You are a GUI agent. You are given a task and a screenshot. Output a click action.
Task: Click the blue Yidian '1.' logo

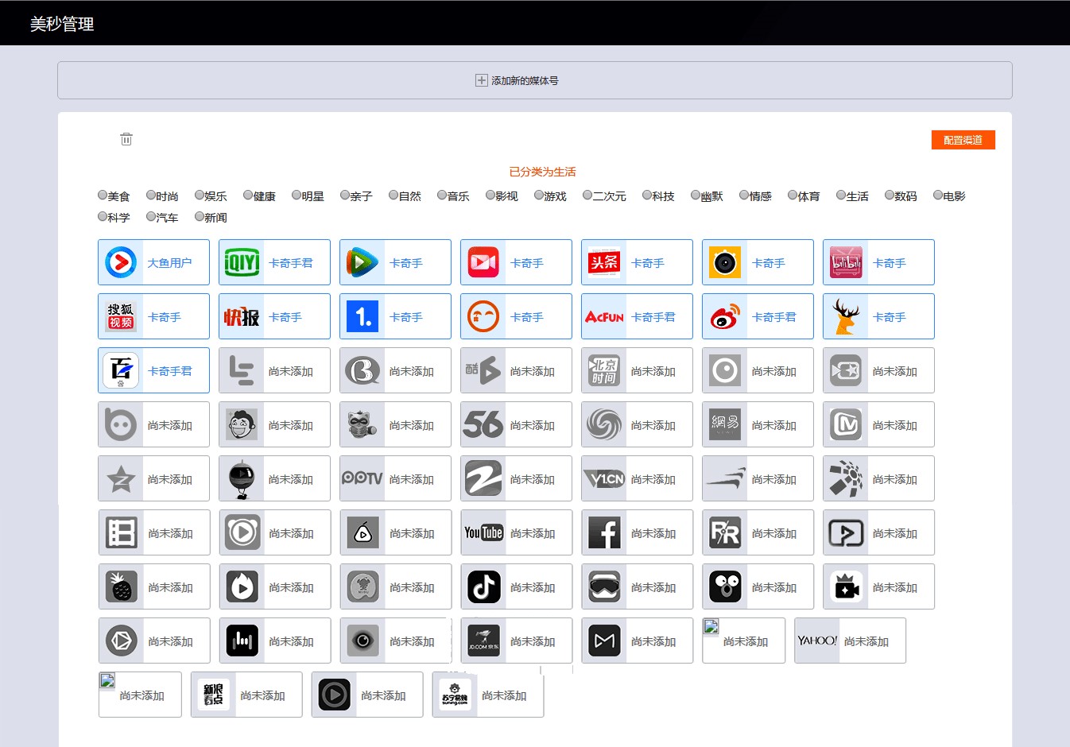(x=362, y=316)
